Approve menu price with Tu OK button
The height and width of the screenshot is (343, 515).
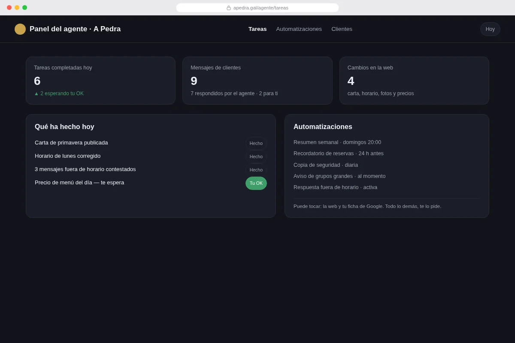click(x=256, y=183)
